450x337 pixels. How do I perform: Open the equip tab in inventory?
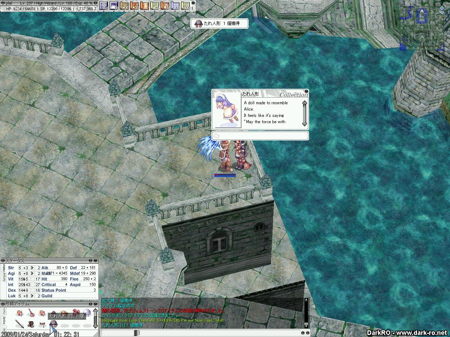pos(4,321)
